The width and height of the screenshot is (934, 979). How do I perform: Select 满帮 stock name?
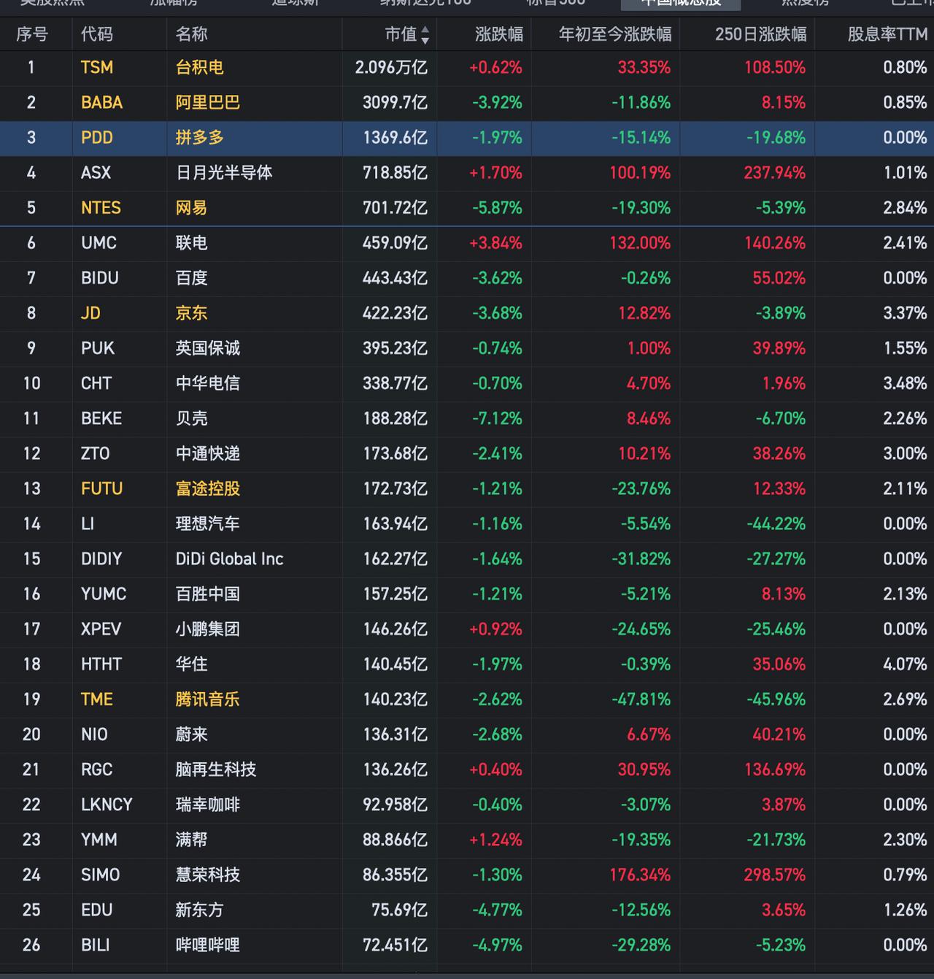(x=191, y=840)
